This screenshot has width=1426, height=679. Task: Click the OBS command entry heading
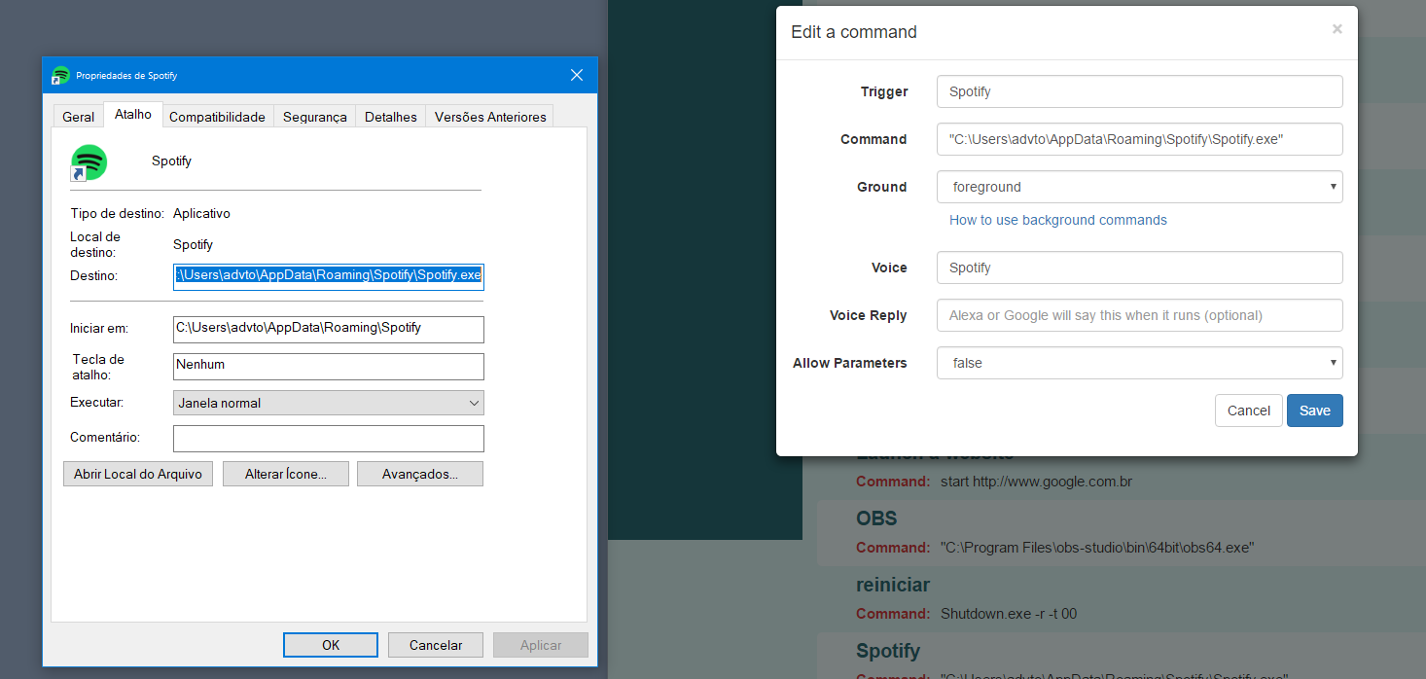[876, 518]
